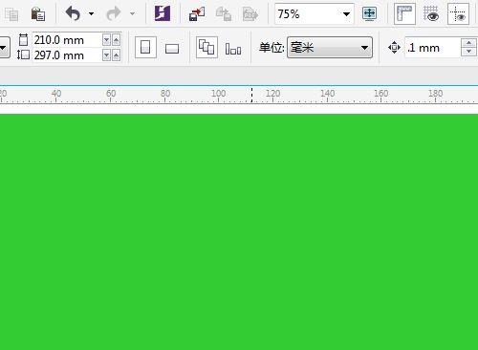This screenshot has height=350, width=478.
Task: Click the page height field 297.0 mm
Action: click(x=67, y=55)
